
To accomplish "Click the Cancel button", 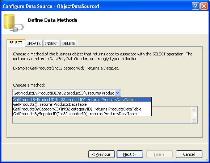I will tap(189, 154).
